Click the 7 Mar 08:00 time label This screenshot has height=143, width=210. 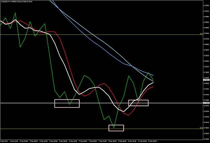(93, 141)
